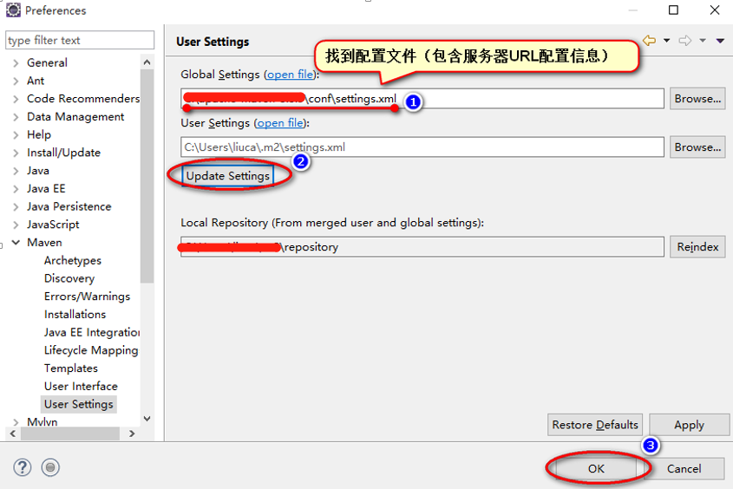Collapse the Maven tree node

pyautogui.click(x=16, y=243)
